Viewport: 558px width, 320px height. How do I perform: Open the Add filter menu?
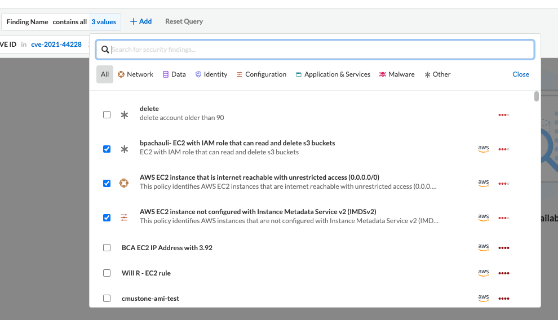(141, 21)
